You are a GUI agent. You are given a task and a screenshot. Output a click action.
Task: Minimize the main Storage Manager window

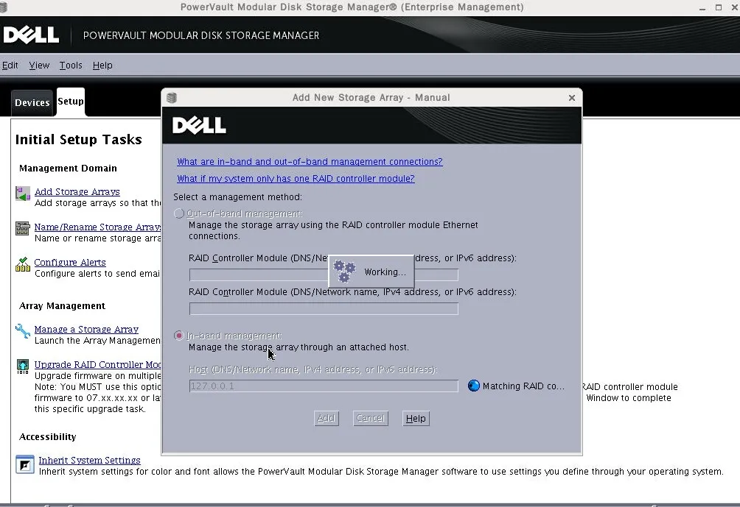coord(702,7)
